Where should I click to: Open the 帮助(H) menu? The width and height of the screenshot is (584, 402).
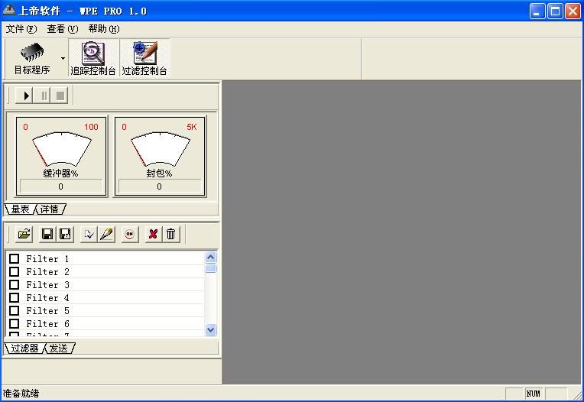point(103,29)
